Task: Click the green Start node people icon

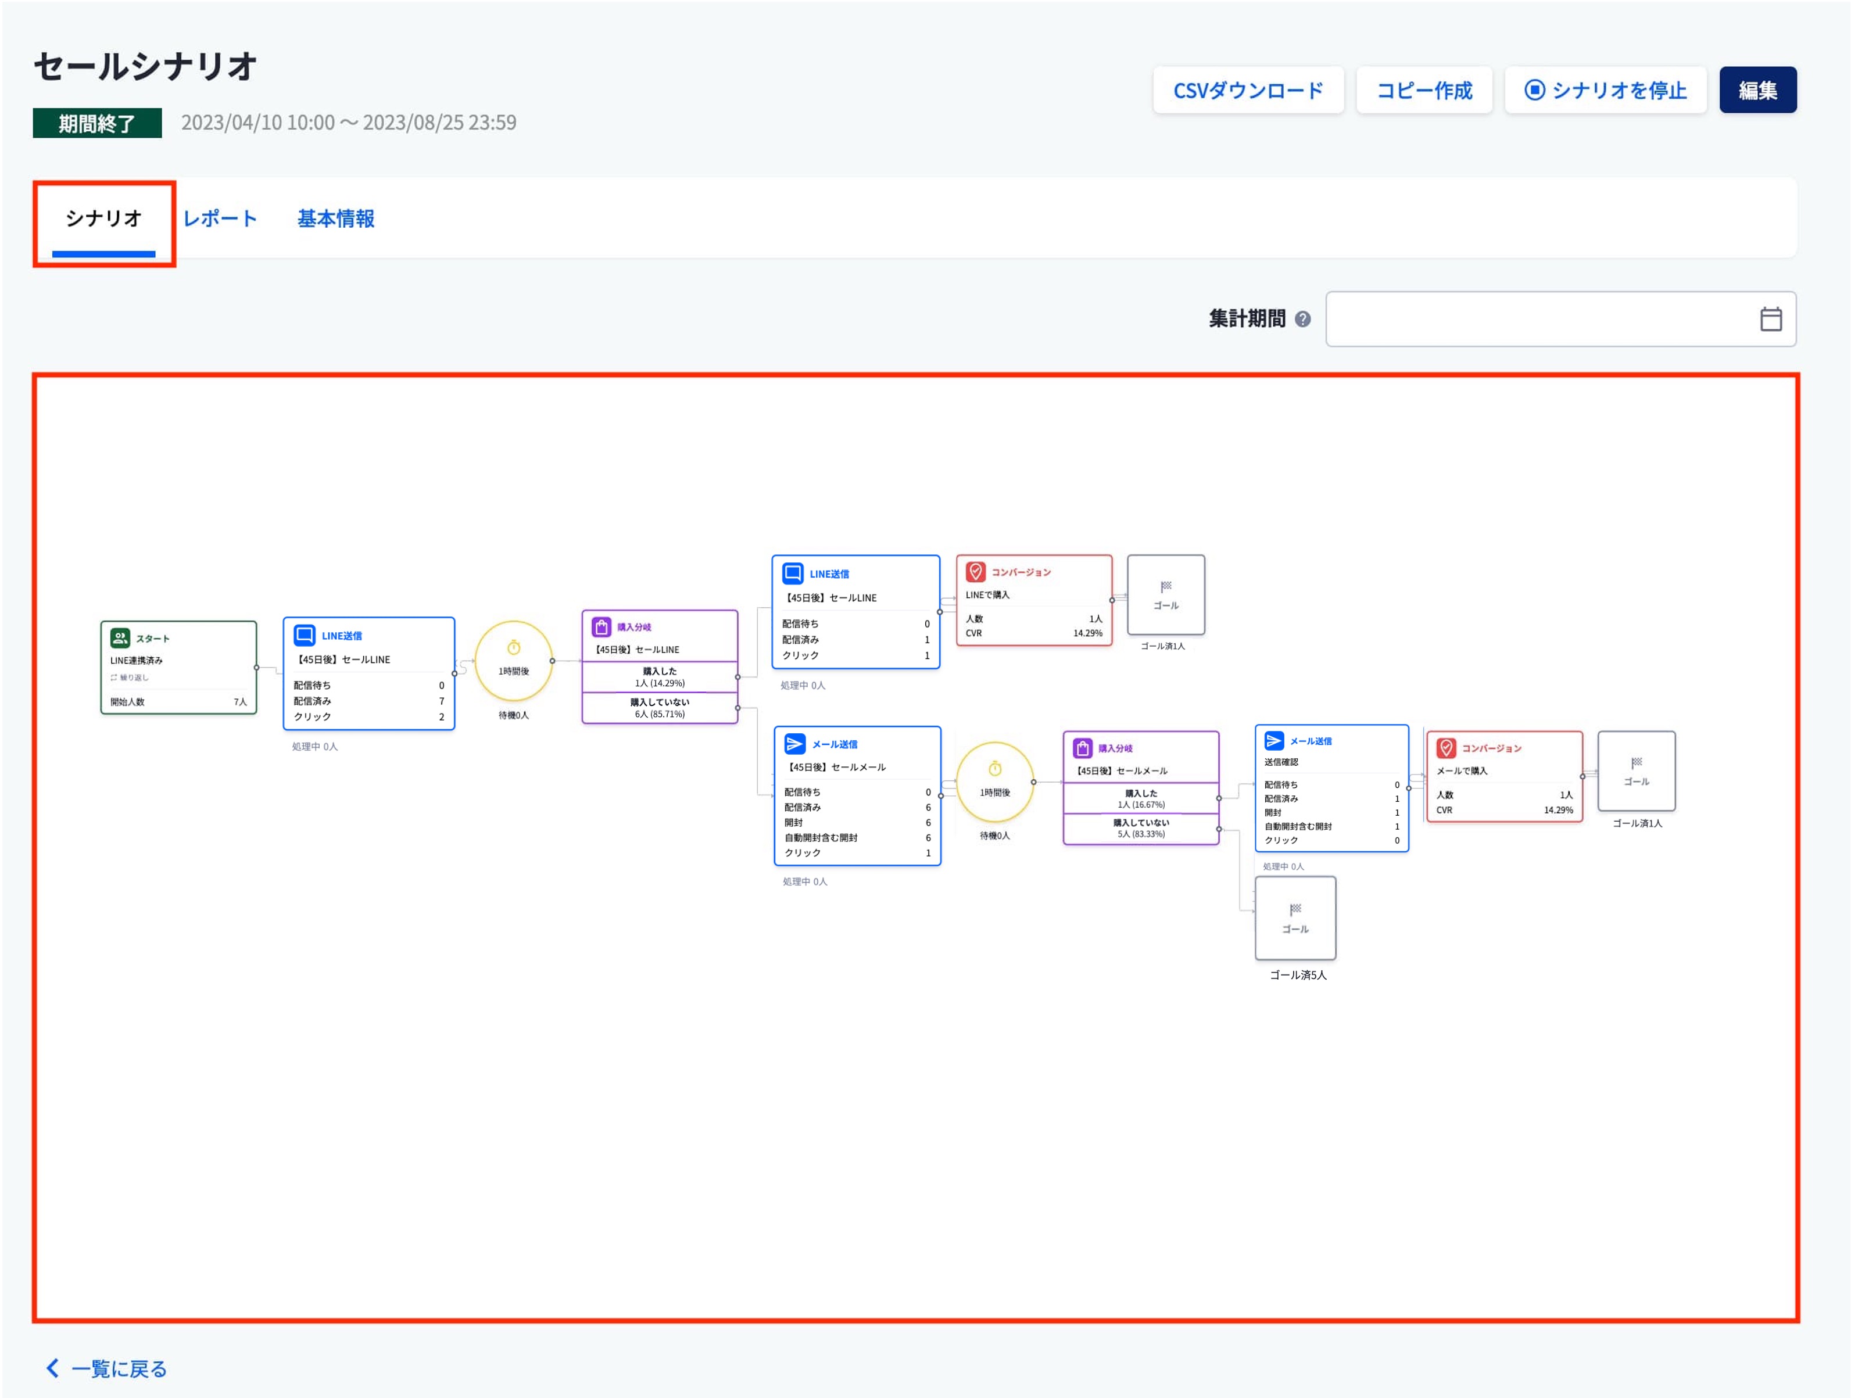Action: pos(120,637)
